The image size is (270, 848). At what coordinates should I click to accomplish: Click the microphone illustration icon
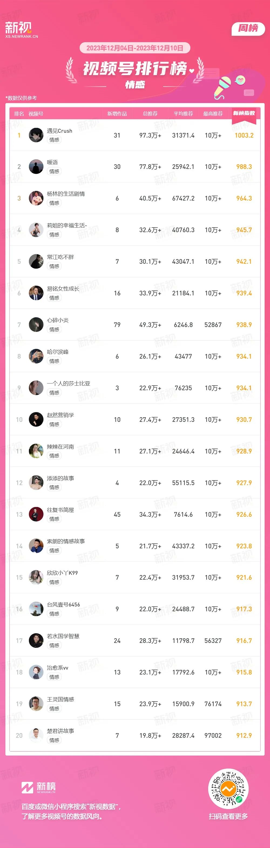point(222,87)
